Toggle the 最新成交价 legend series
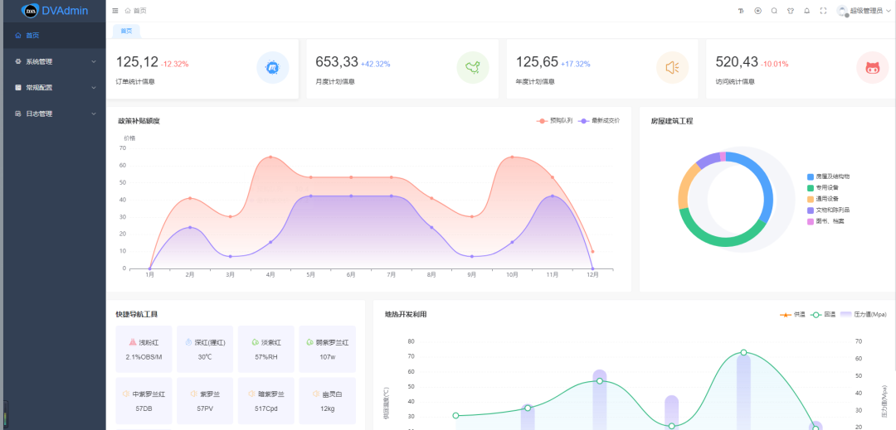Image resolution: width=896 pixels, height=430 pixels. [600, 121]
